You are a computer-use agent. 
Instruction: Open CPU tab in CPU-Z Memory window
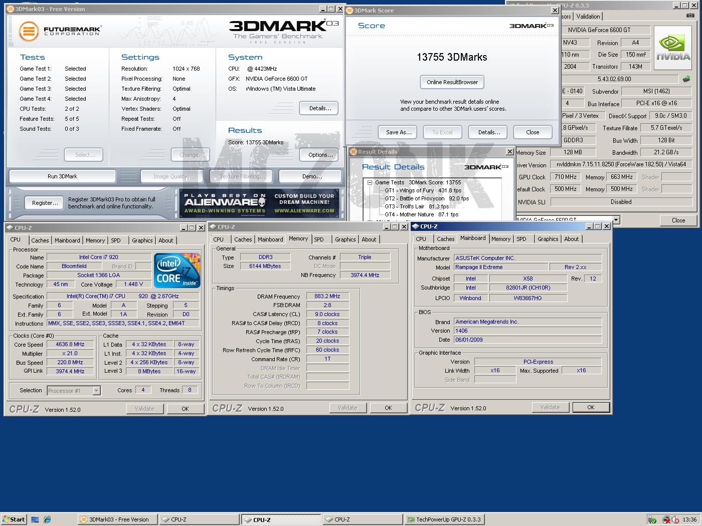[x=219, y=239]
